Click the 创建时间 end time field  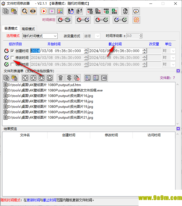click(116, 51)
